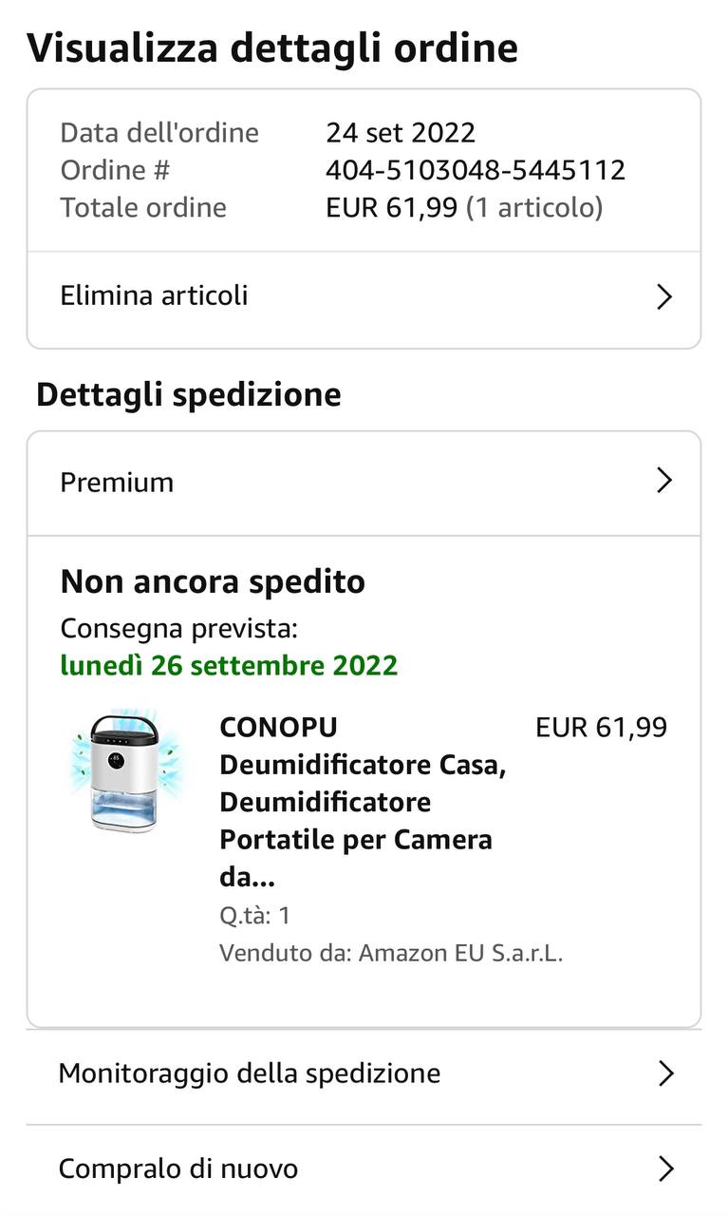Select Compralo di nuovo to reorder
The width and height of the screenshot is (728, 1216).
coord(178,1168)
